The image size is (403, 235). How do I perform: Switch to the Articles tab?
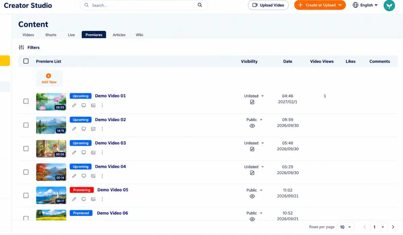[x=119, y=35]
